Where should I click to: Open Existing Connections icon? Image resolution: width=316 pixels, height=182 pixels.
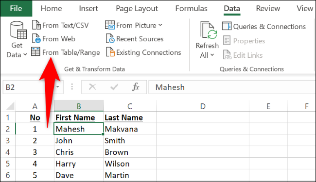[x=110, y=52]
